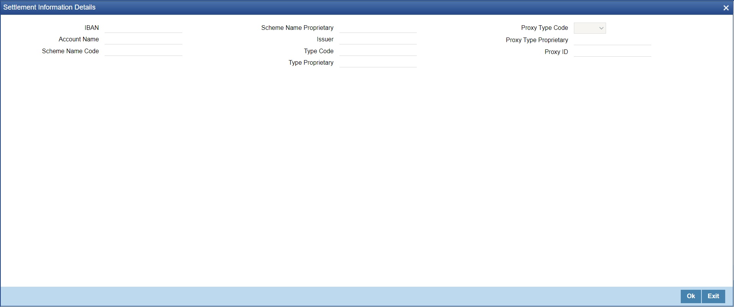Click the Exit button

(x=713, y=296)
